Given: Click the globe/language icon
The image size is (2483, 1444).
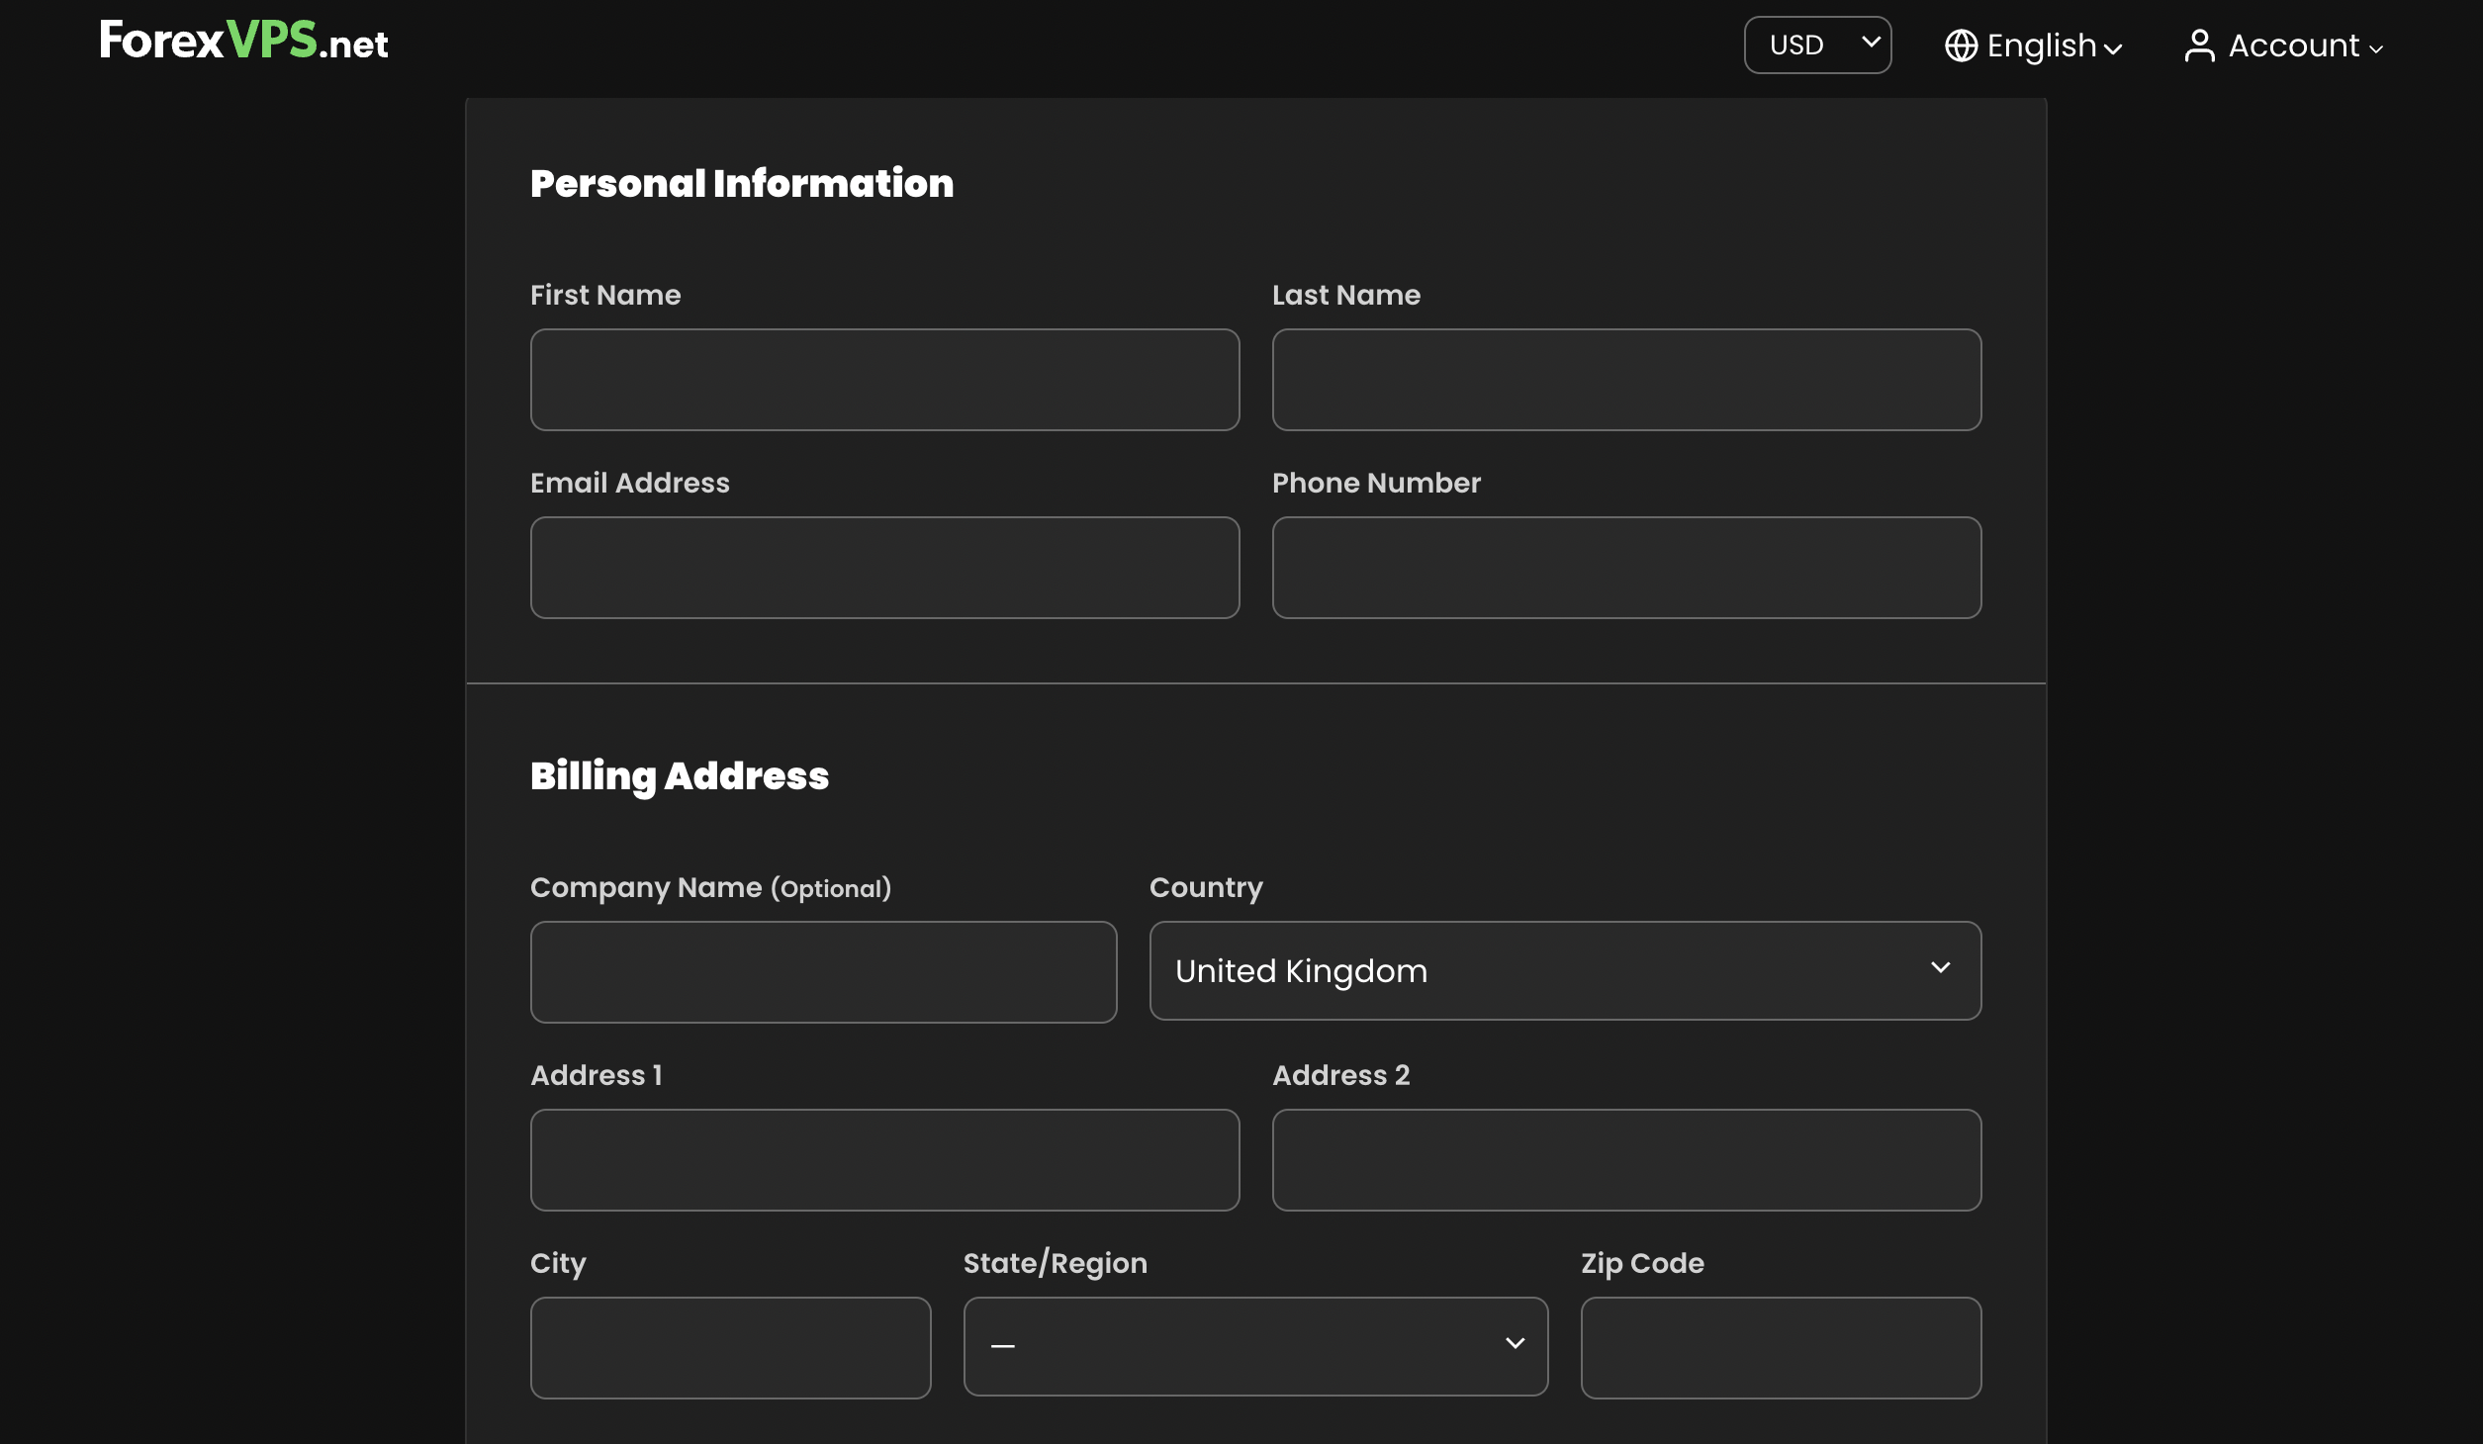Looking at the screenshot, I should pos(1961,45).
